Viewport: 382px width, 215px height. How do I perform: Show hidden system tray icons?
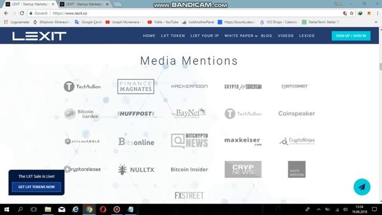tap(319, 210)
